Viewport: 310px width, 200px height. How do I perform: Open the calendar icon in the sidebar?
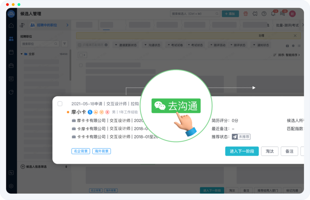11,52
